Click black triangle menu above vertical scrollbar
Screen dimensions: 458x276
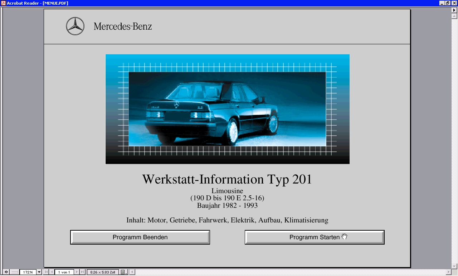click(x=455, y=10)
